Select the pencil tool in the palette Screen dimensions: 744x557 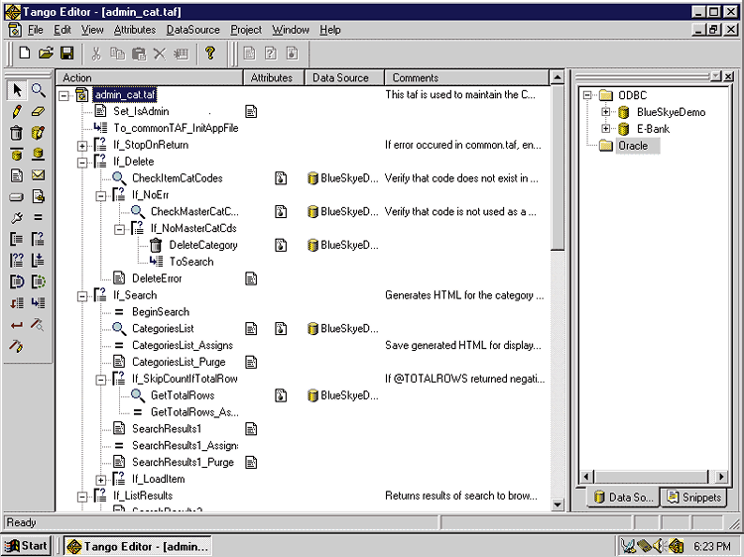pyautogui.click(x=17, y=111)
